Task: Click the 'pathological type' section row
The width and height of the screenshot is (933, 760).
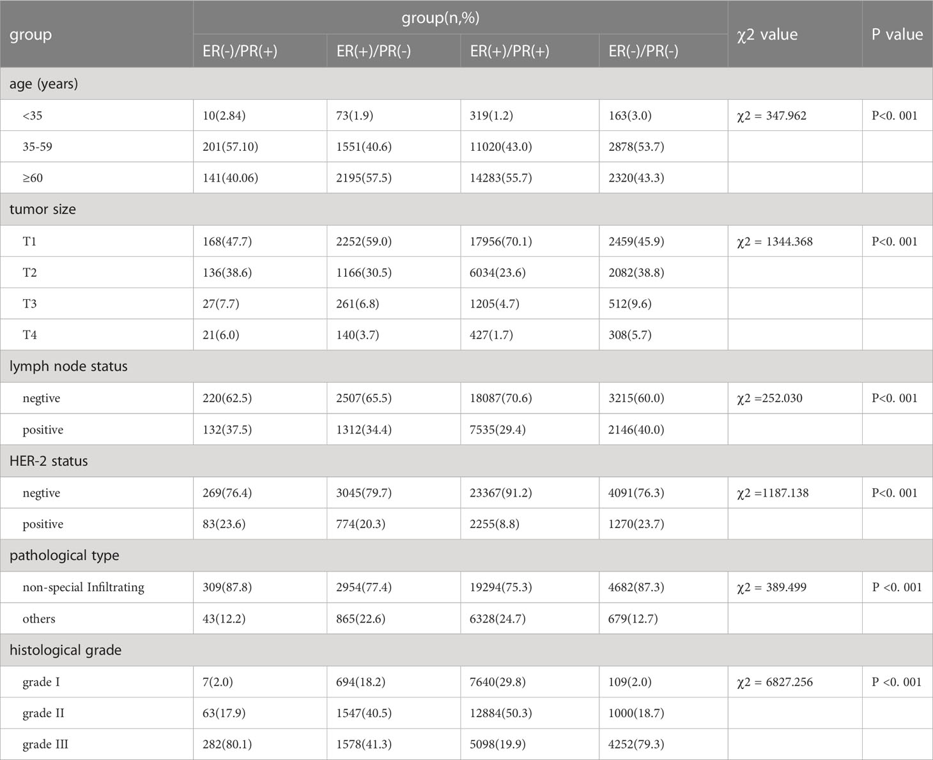Action: click(x=466, y=555)
